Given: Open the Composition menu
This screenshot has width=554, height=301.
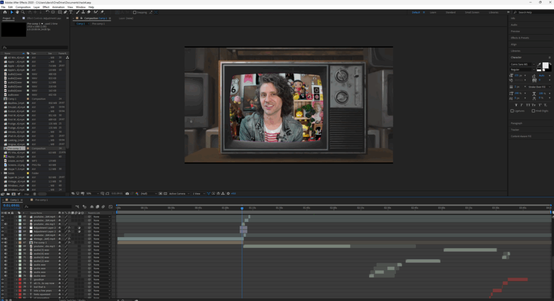Looking at the screenshot, I should point(23,7).
